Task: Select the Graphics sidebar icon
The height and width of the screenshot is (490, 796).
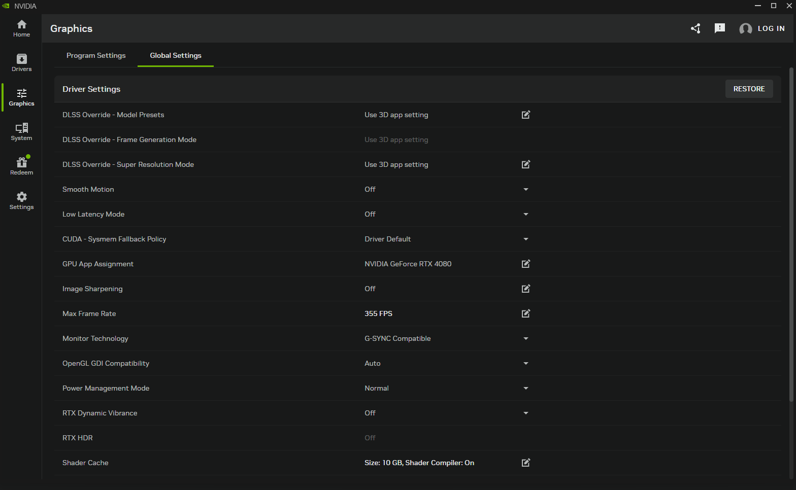Action: 21,97
